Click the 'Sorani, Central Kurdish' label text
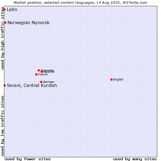The width and height of the screenshot is (161, 161). point(32,86)
